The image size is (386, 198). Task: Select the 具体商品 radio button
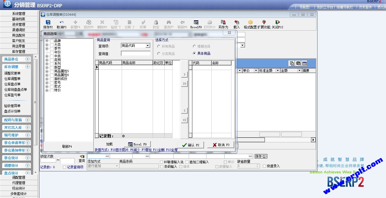194,53
